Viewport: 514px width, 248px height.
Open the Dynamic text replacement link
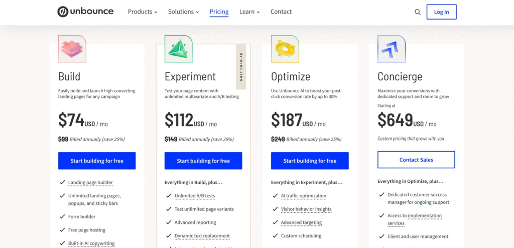click(x=202, y=235)
